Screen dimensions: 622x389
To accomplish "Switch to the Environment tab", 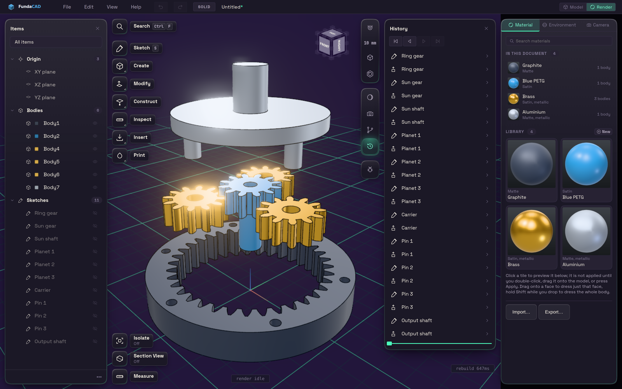I will pyautogui.click(x=559, y=25).
